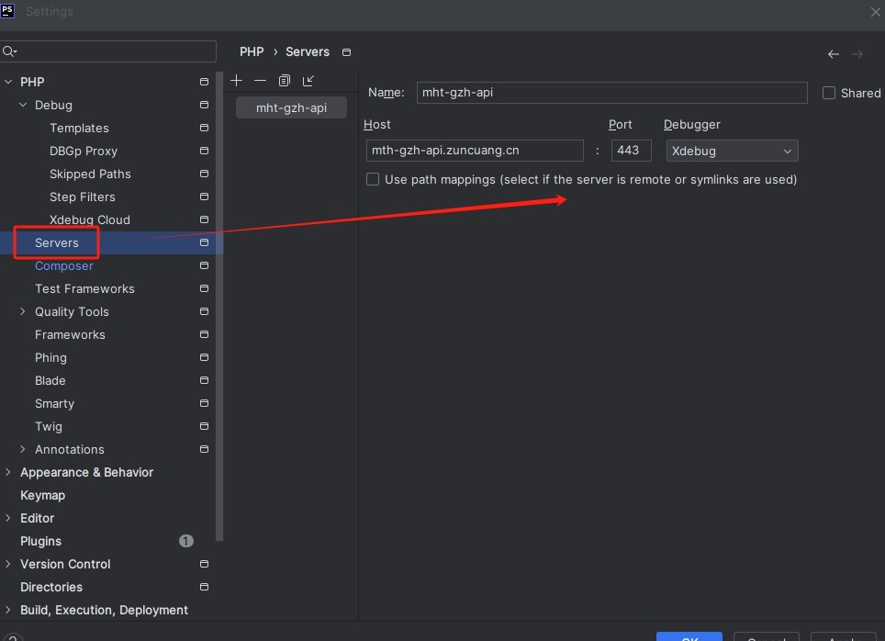Click the copy server icon
Image resolution: width=885 pixels, height=641 pixels.
tap(285, 81)
